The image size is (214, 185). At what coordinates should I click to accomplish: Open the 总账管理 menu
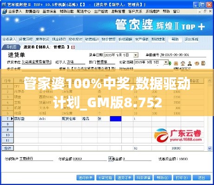[118, 11]
